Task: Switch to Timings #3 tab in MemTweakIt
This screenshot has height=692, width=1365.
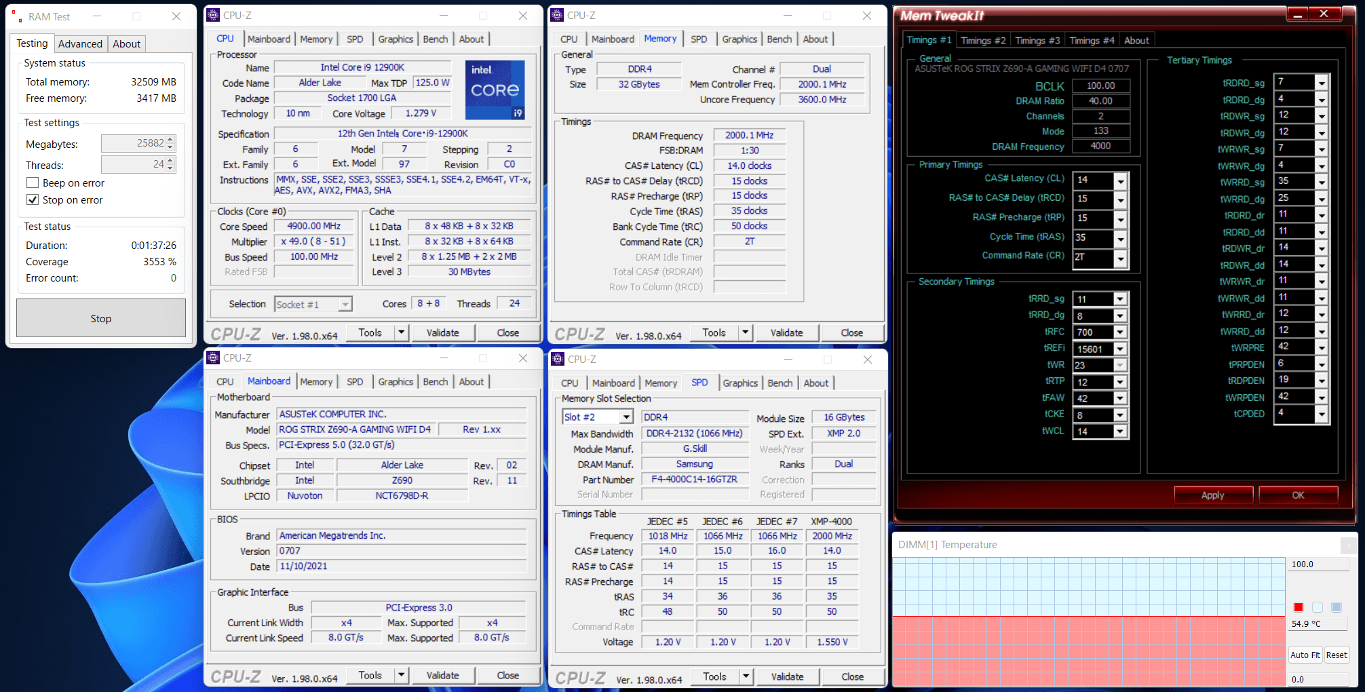Action: click(1037, 41)
